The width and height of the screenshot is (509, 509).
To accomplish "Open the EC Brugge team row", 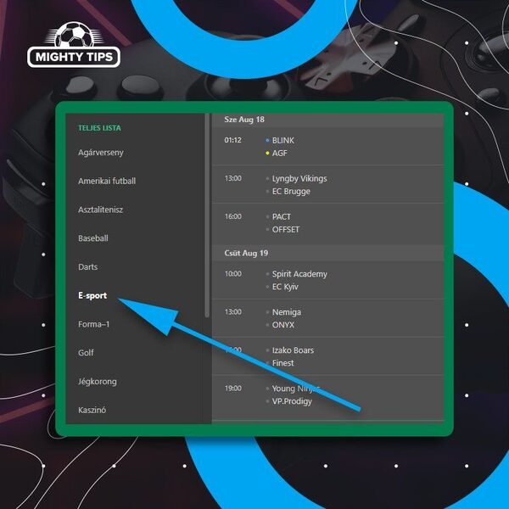I will pos(291,192).
